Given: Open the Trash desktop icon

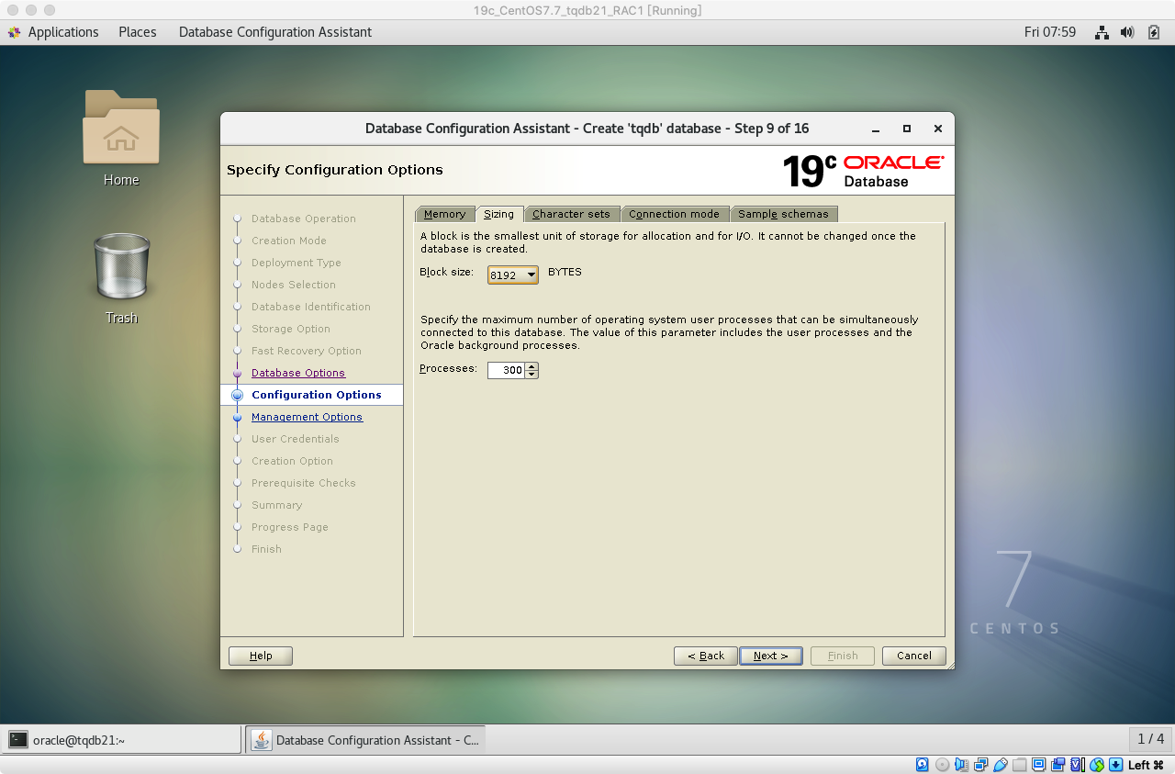Looking at the screenshot, I should pyautogui.click(x=121, y=278).
